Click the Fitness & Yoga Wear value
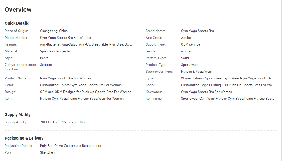Viewport: 282px width, 161px height. [x=197, y=72]
